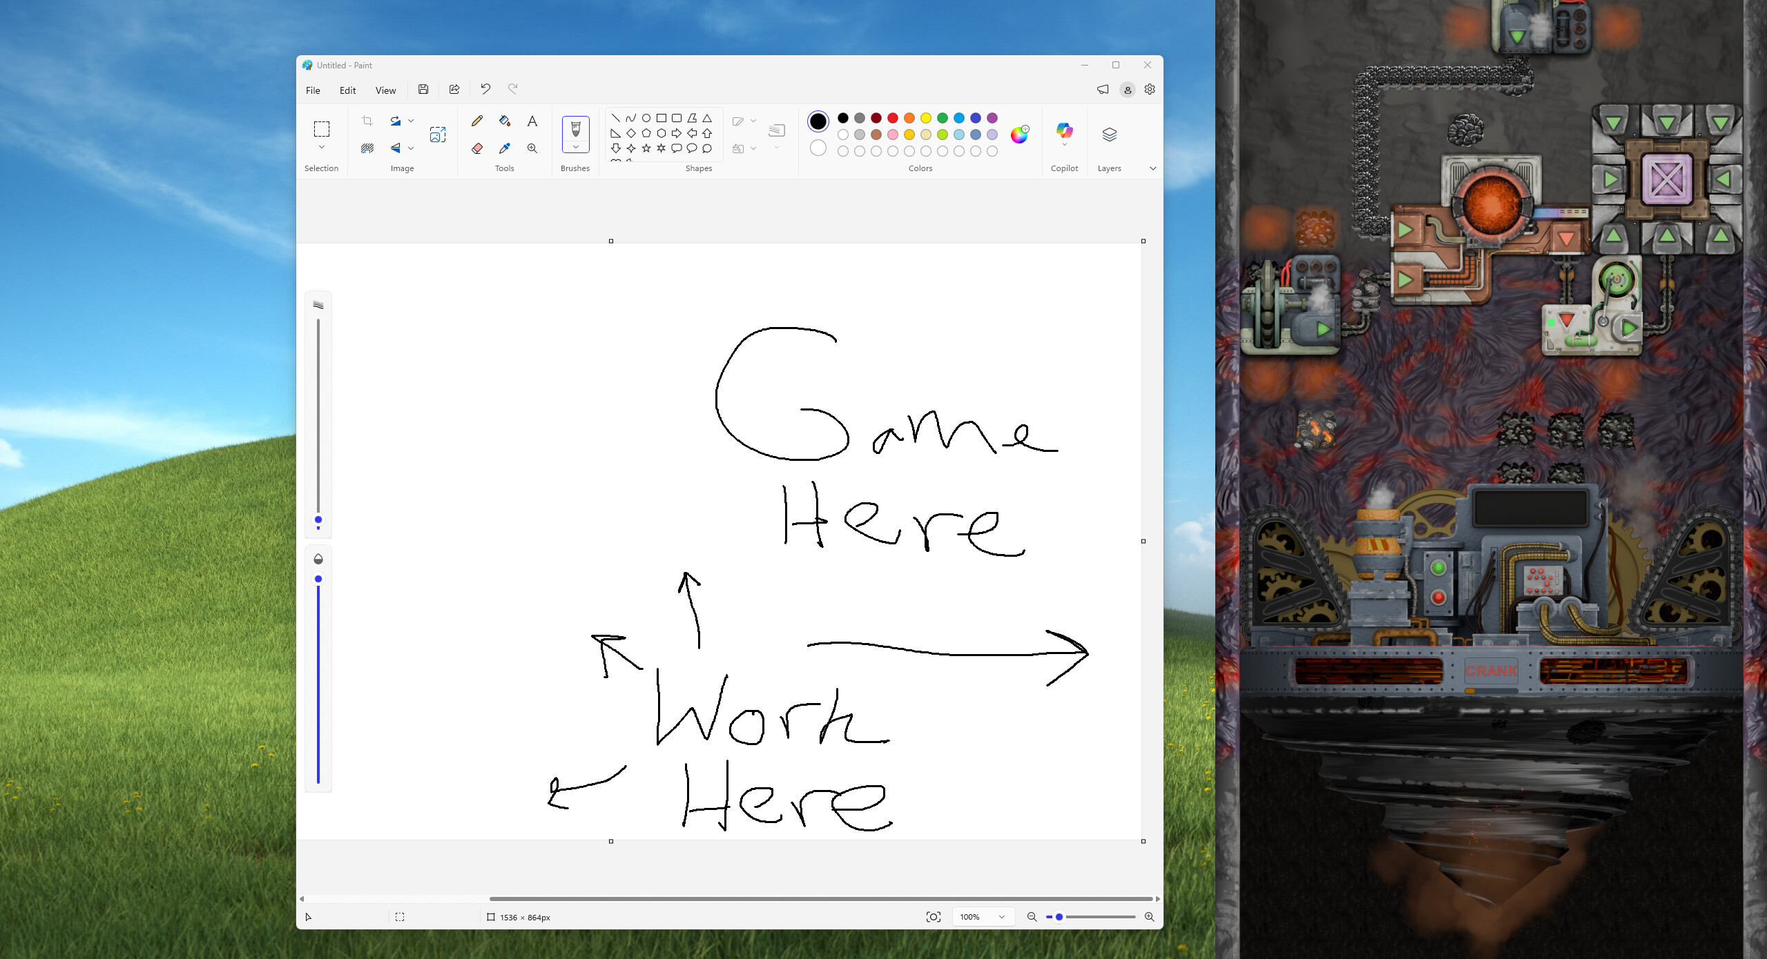This screenshot has height=959, width=1767.
Task: Select the secondary Color 2 white circle
Action: click(818, 148)
